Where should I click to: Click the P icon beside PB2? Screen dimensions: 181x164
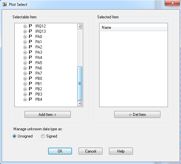pyautogui.click(x=30, y=89)
